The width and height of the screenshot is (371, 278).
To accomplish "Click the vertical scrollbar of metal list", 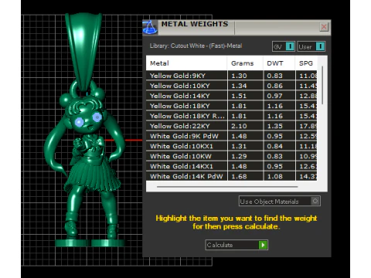I will pos(322,85).
